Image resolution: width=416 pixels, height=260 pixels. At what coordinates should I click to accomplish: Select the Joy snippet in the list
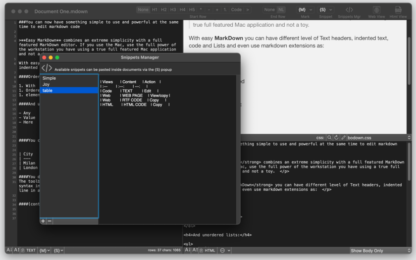69,84
